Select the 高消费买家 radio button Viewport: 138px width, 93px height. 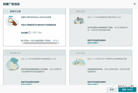click(7, 53)
